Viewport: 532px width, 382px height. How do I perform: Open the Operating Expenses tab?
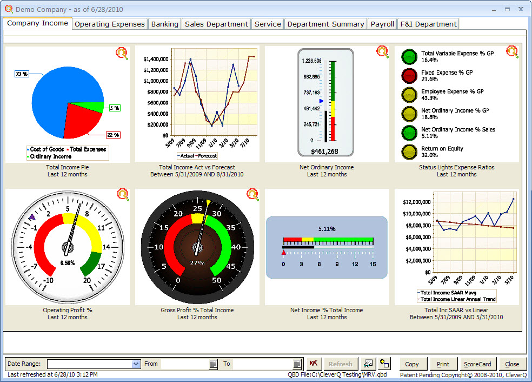(x=109, y=24)
